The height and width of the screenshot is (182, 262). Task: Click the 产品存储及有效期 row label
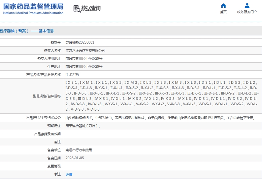(x=47, y=134)
